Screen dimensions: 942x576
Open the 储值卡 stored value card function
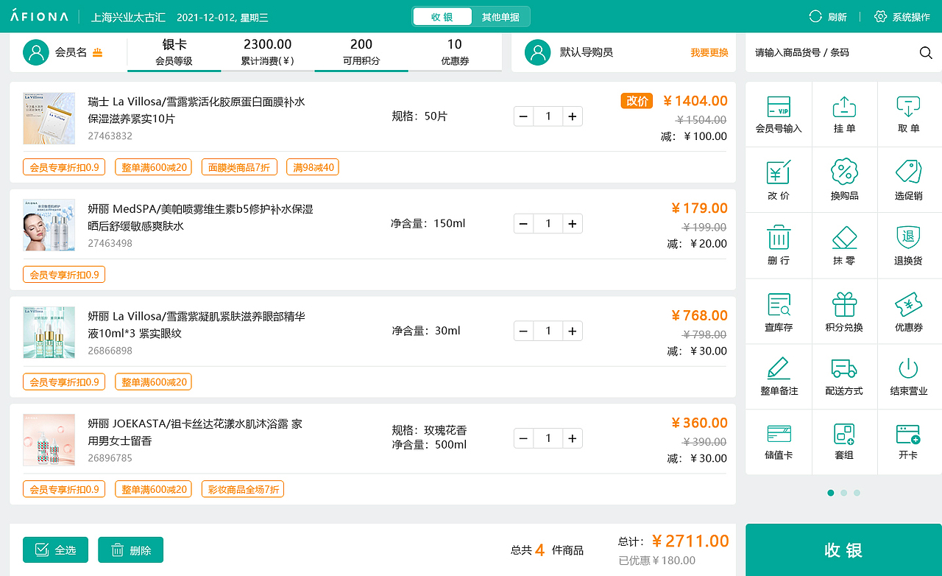779,441
